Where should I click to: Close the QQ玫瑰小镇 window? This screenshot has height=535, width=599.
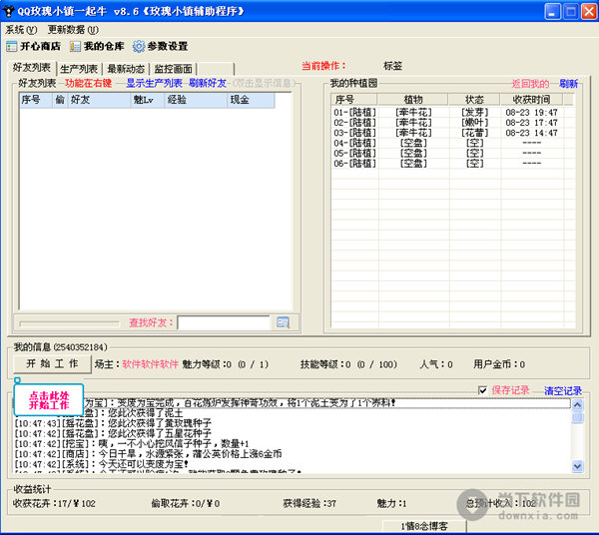[589, 11]
